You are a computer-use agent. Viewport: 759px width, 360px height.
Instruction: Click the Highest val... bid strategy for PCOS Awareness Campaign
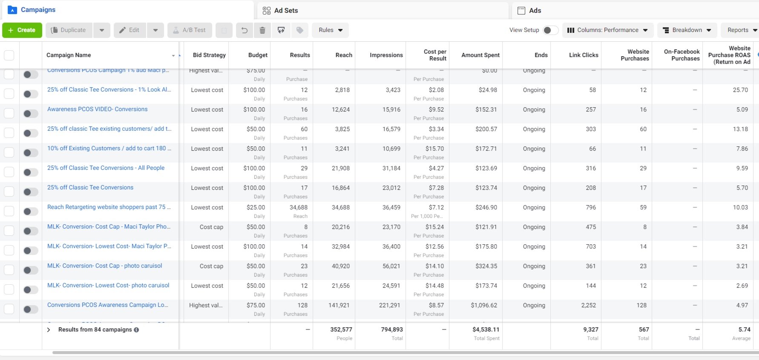tap(206, 306)
